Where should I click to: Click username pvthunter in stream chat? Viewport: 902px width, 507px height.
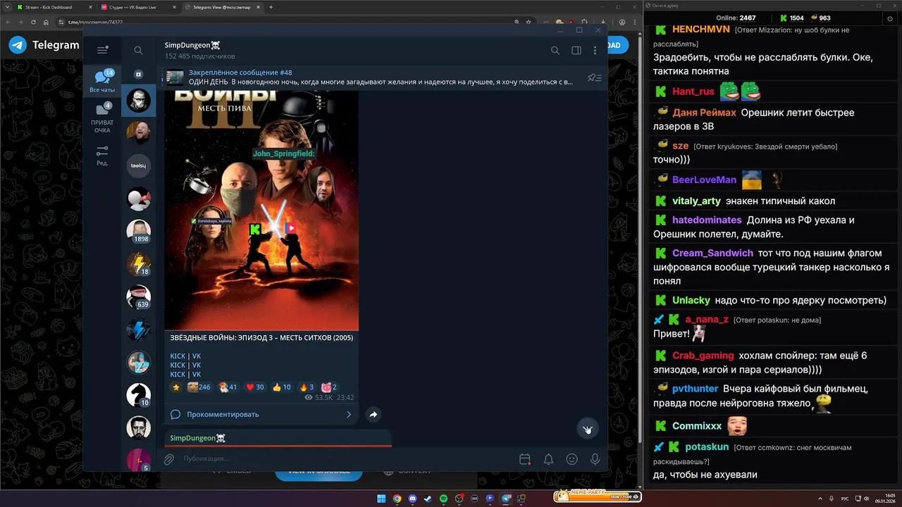696,389
